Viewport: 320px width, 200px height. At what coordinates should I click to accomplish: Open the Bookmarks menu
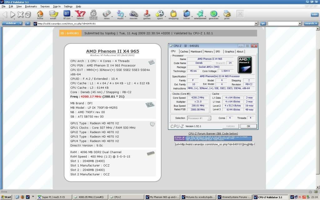click(31, 7)
